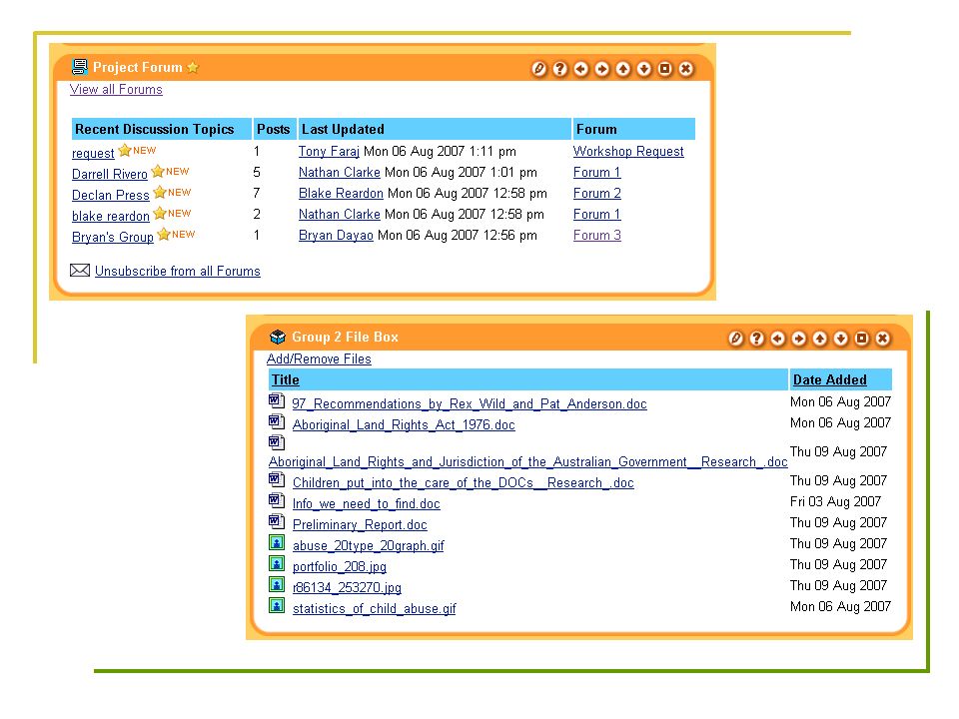Image resolution: width=959 pixels, height=719 pixels.
Task: Open the blake reardon discussion topic
Action: (x=111, y=216)
